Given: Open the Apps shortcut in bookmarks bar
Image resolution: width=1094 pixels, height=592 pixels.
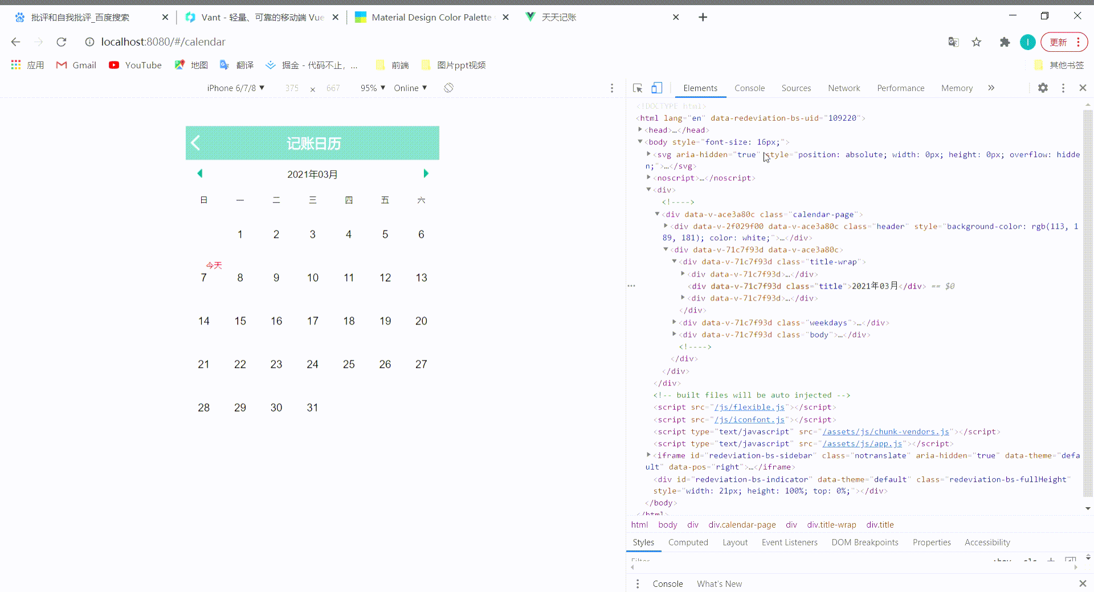Looking at the screenshot, I should [x=27, y=65].
